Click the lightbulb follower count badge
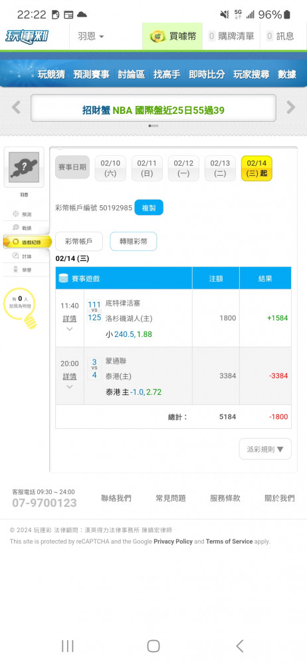This screenshot has height=666, width=307. pos(21,308)
